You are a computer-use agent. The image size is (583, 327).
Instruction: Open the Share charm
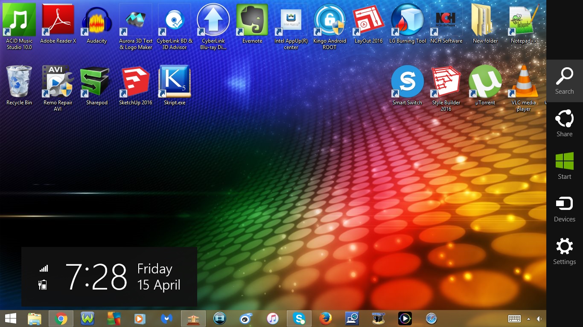[564, 123]
